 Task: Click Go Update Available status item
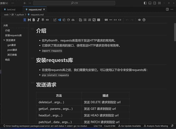tap(130, 126)
